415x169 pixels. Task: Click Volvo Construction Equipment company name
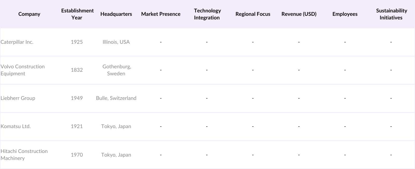point(23,70)
